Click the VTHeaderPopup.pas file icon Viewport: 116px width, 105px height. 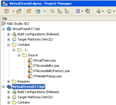point(30,76)
